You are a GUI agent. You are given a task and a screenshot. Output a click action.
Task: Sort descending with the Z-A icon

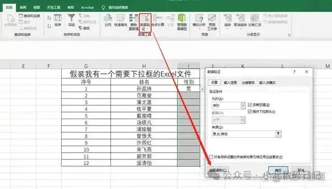(x=49, y=26)
